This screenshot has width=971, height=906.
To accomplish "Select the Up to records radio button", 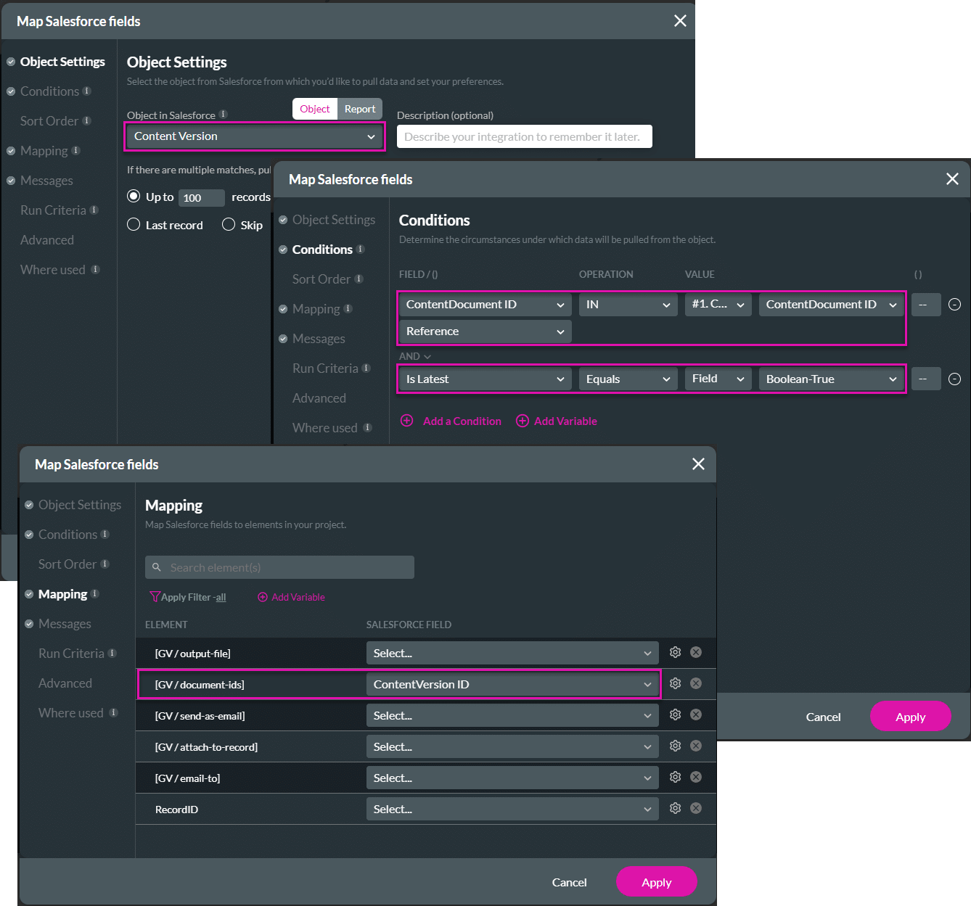I will [x=134, y=196].
